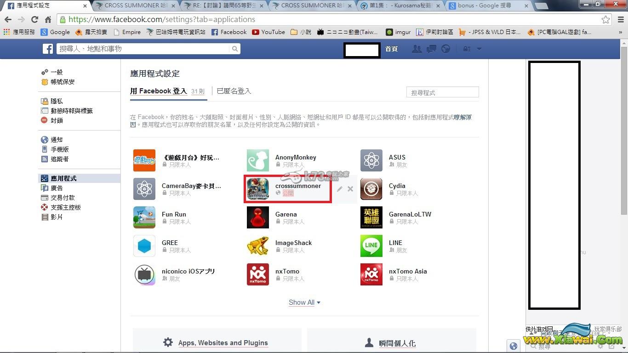The height and width of the screenshot is (353, 628).
Task: Open the LINE app icon
Action: point(371,246)
